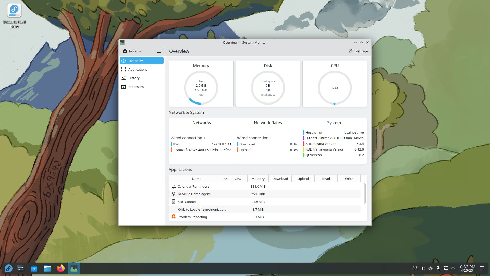Select the Geoclue Demo agent location icon
This screenshot has width=490, height=276.
pos(174,194)
